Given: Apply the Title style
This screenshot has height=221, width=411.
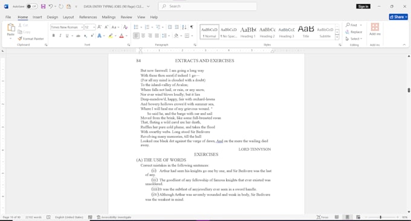Looking at the screenshot, I should click(x=306, y=32).
